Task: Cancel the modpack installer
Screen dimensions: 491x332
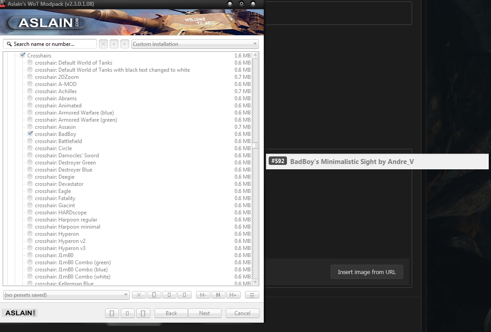Action: (242, 313)
